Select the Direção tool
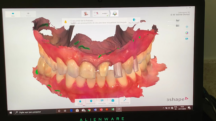This screenshot has height=121, width=216. [x=80, y=101]
